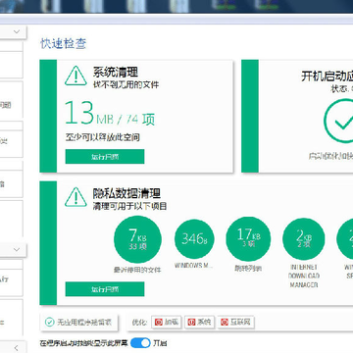Click the 快速检查 heading
Screen dimensions: 353x353
(64, 43)
